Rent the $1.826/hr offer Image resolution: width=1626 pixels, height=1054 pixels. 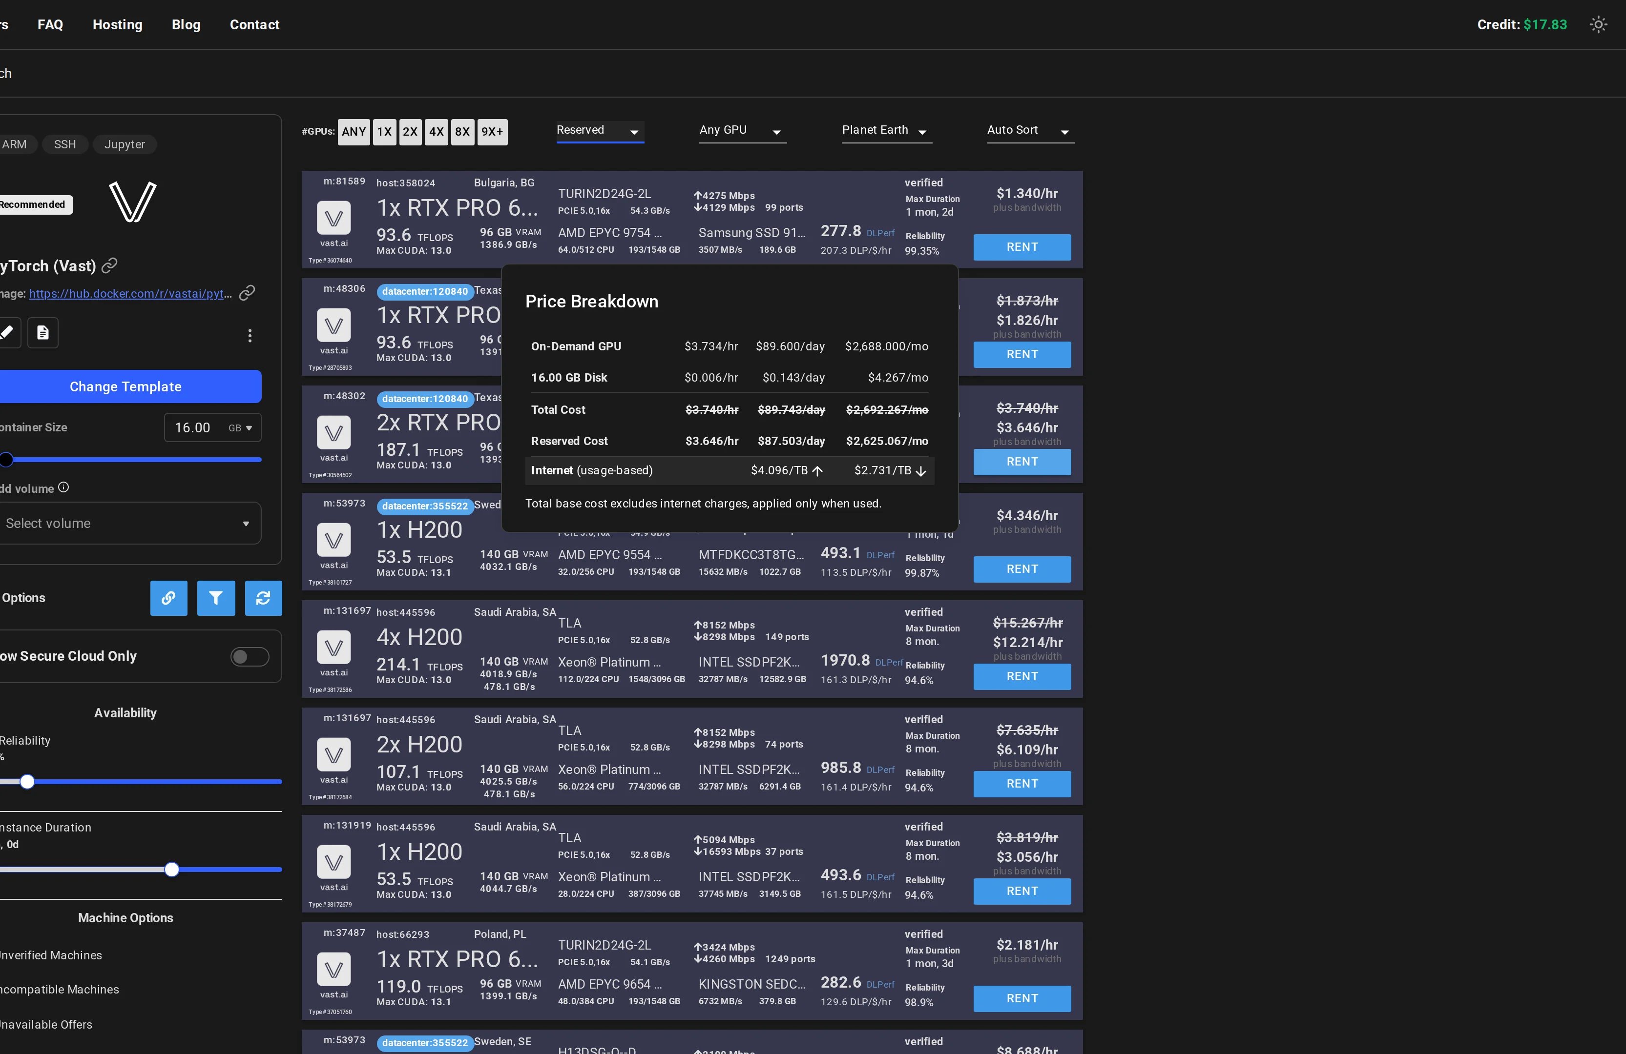tap(1022, 354)
